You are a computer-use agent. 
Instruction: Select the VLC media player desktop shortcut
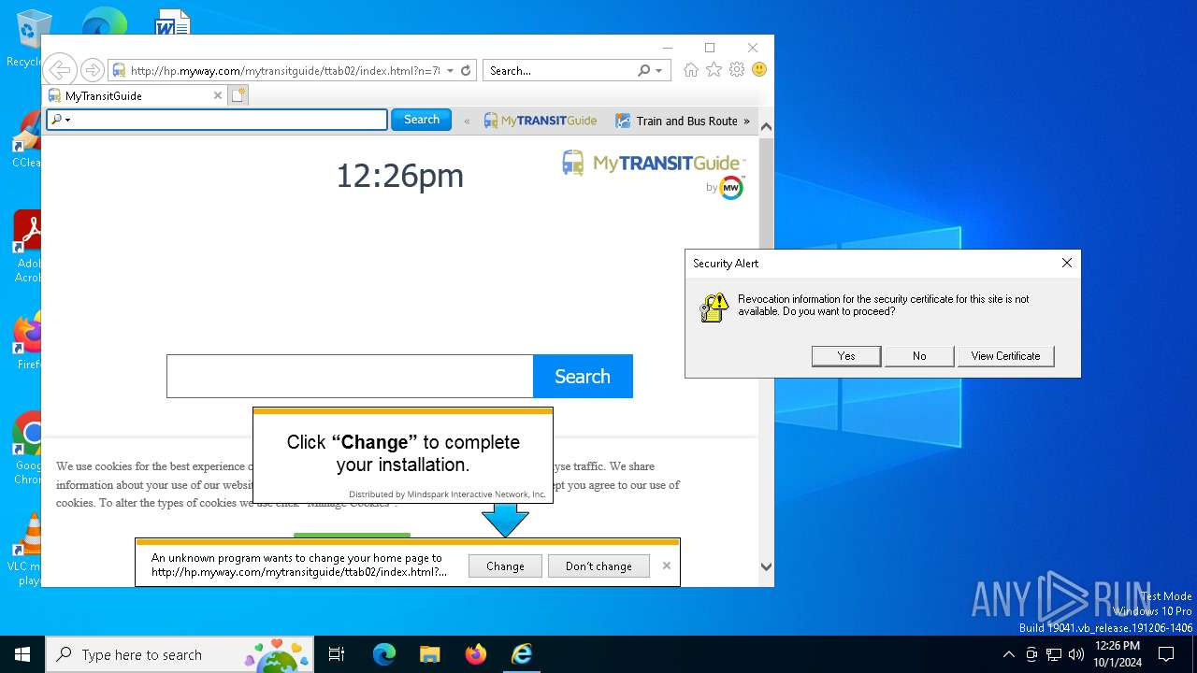click(27, 550)
